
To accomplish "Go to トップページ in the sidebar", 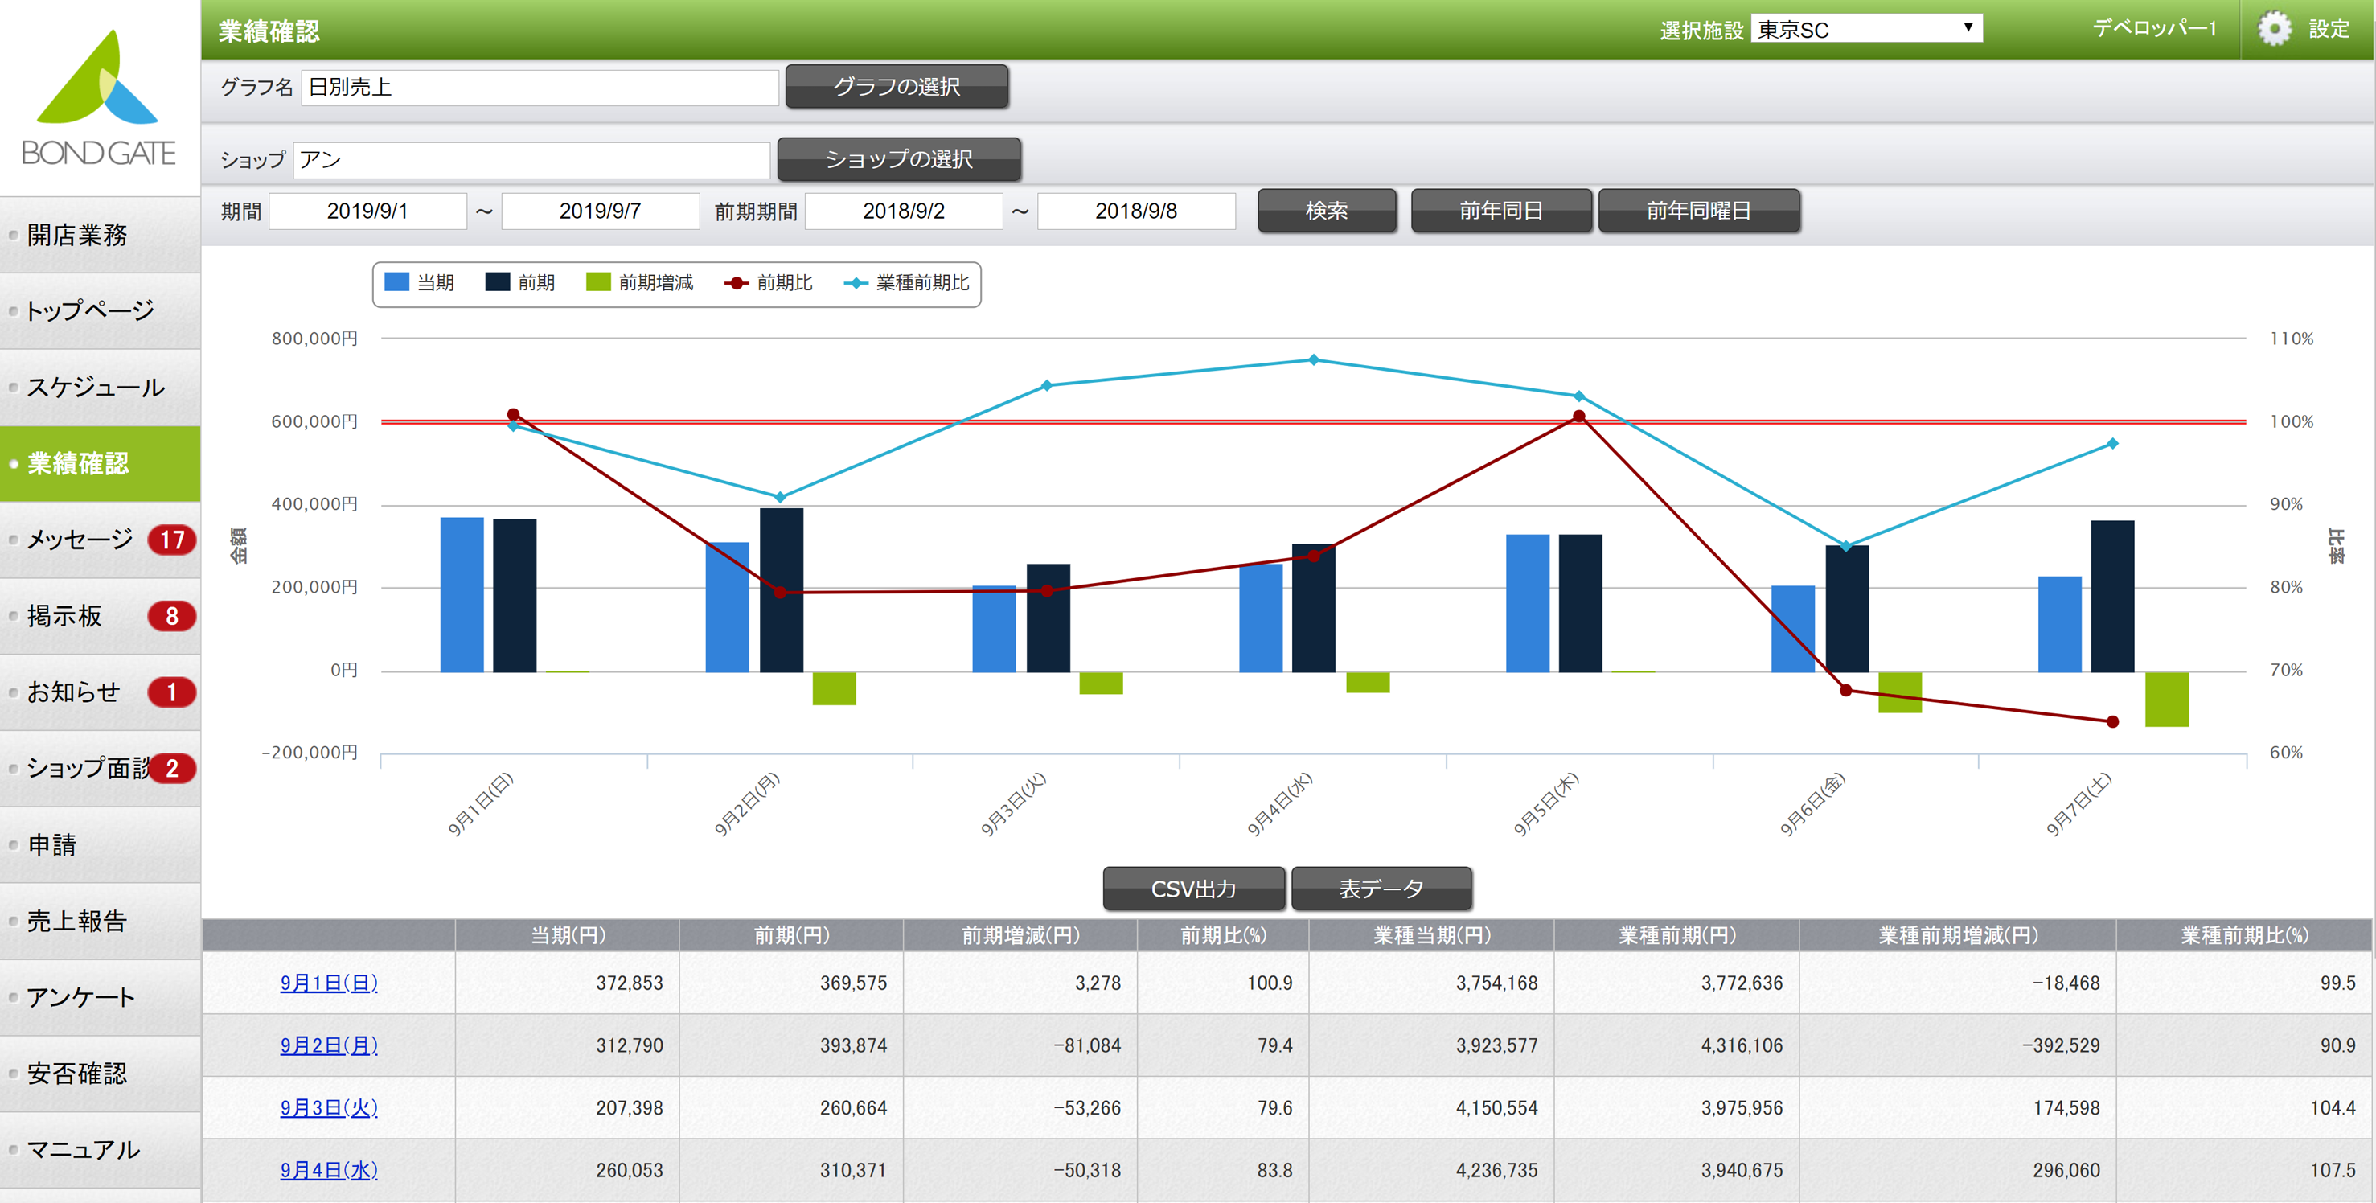I will 100,311.
